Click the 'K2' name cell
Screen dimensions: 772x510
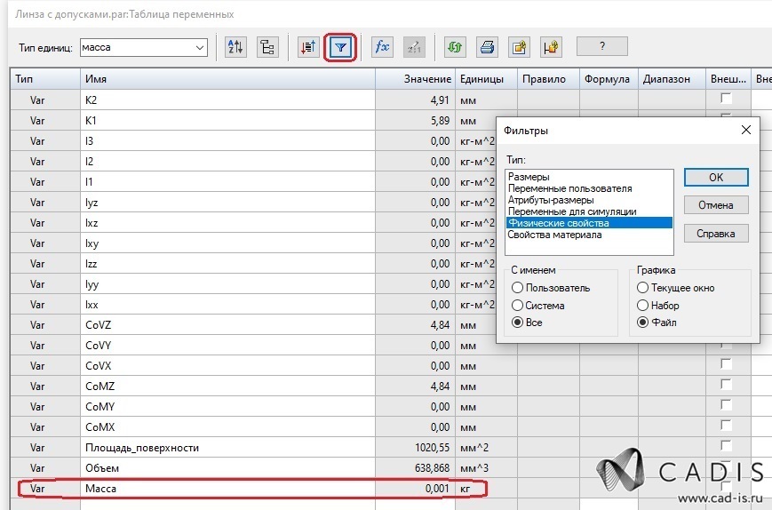pos(227,100)
